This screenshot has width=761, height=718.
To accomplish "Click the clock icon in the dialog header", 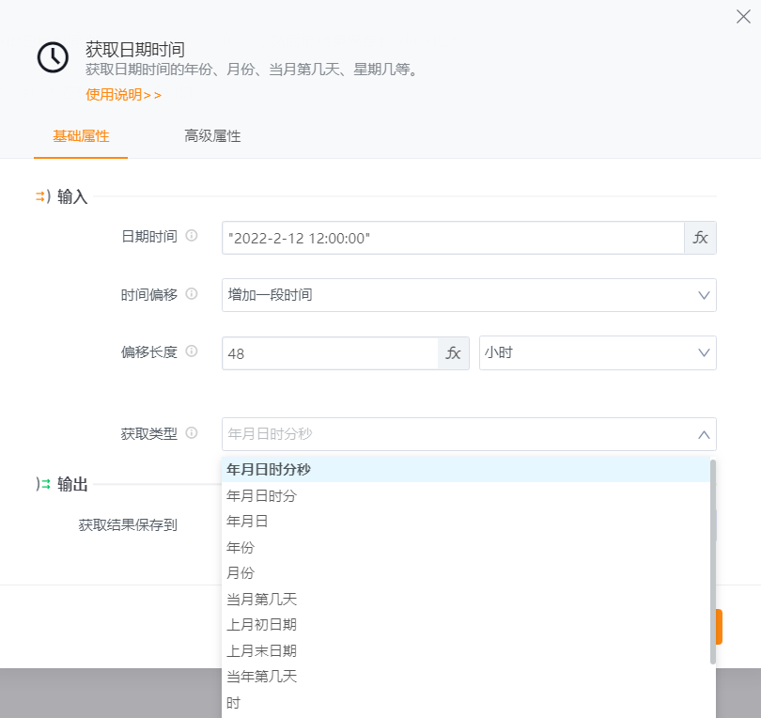I will (x=53, y=57).
